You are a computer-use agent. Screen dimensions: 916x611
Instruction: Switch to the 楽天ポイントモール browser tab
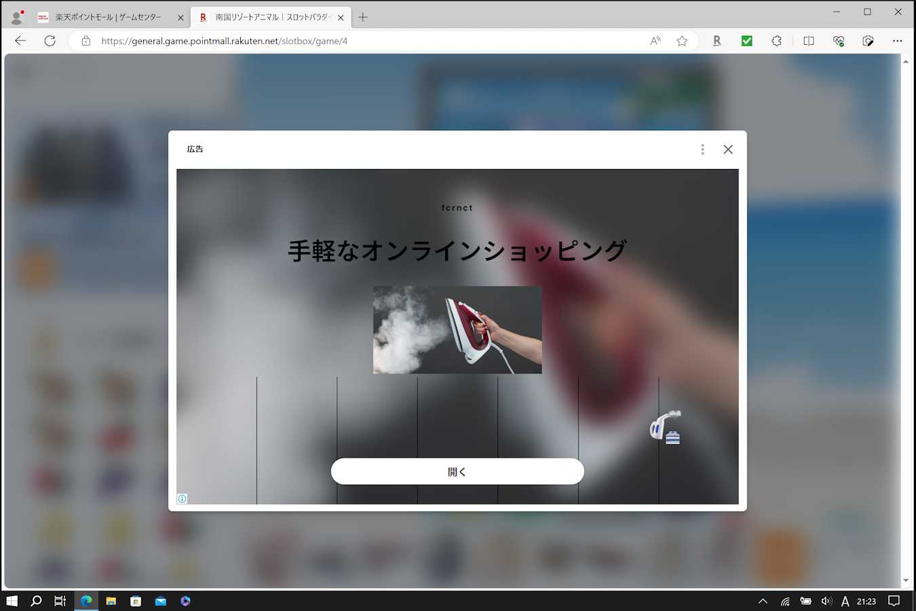[109, 17]
